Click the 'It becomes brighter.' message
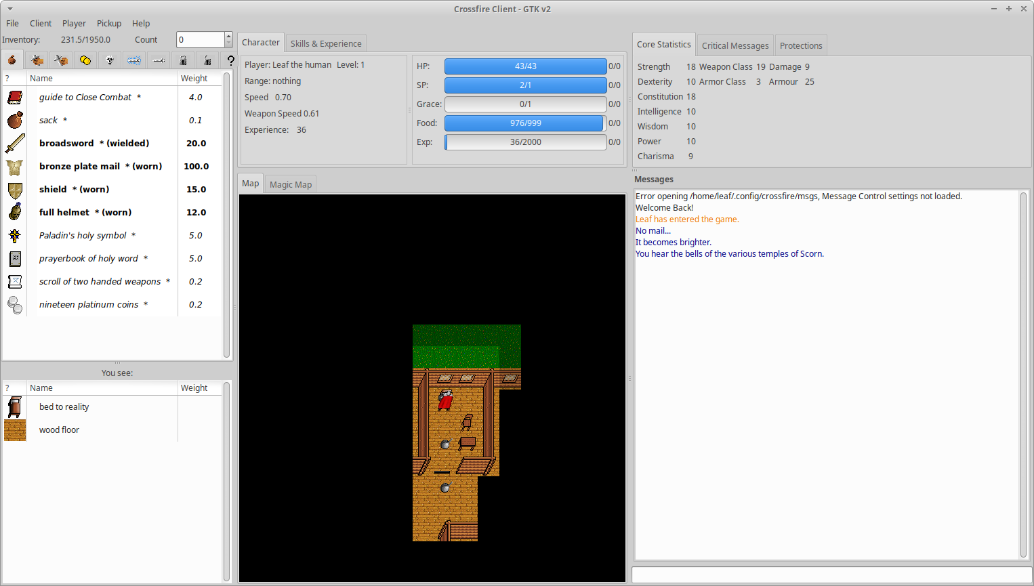 [674, 243]
